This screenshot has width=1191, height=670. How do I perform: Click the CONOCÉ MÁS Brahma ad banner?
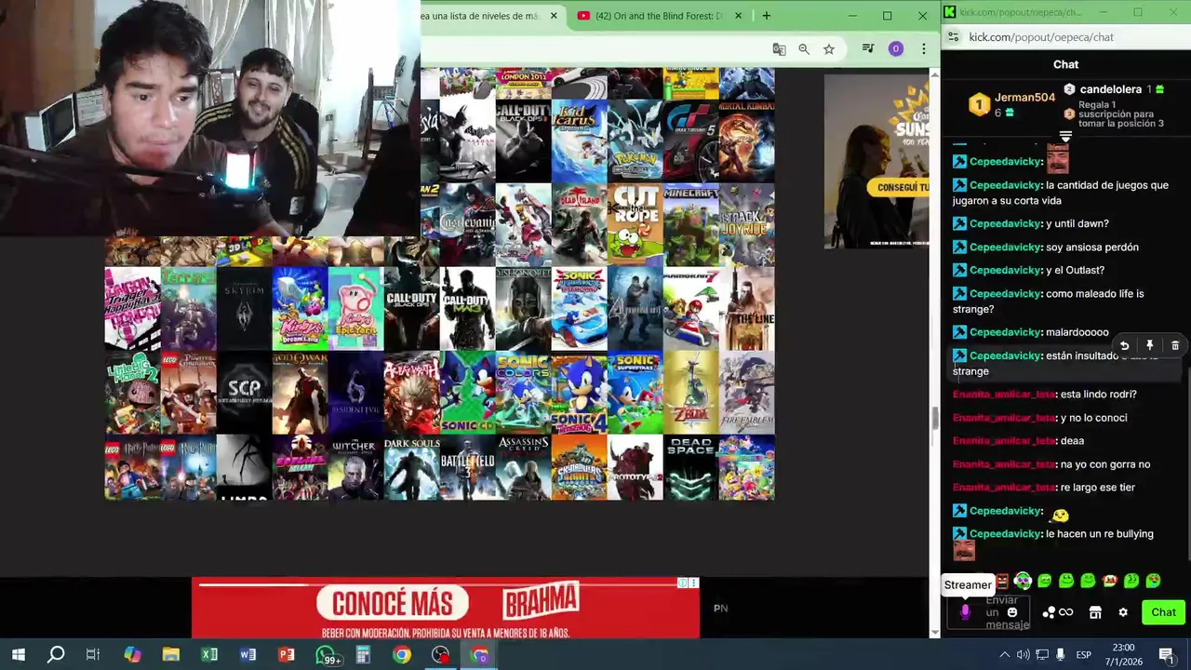click(446, 609)
